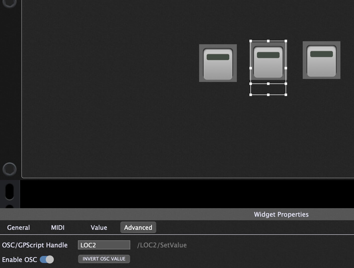The width and height of the screenshot is (354, 268).
Task: Select the Advanced tab
Action: tap(138, 228)
